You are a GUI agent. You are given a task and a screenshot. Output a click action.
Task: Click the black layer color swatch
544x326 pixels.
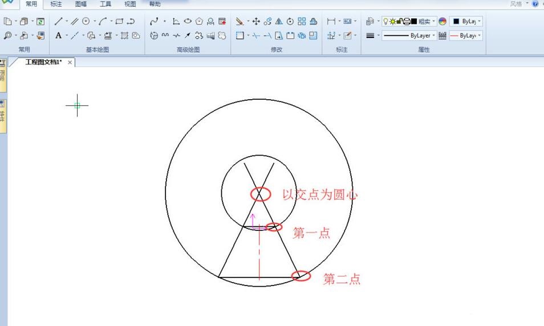point(414,21)
